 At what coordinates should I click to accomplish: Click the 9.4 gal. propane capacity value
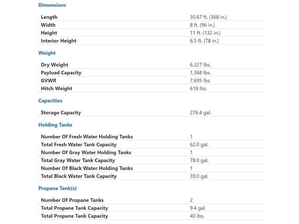tap(198, 208)
